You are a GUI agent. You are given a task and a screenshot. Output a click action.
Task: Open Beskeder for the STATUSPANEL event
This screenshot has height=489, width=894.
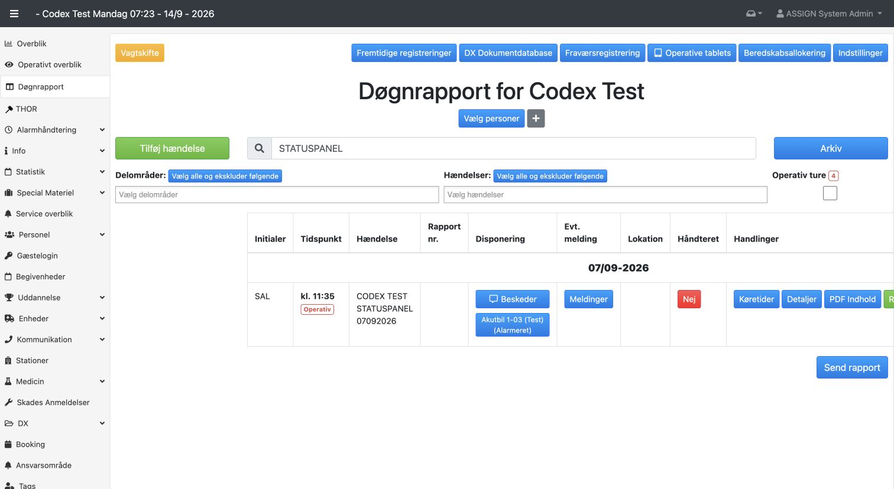pos(513,299)
